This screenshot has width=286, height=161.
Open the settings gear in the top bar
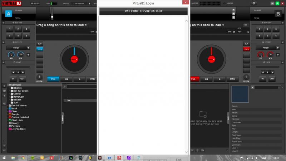pyautogui.click(x=254, y=3)
